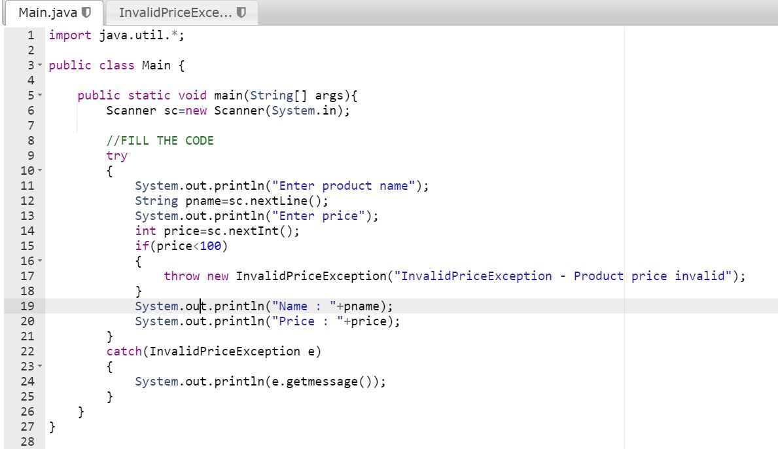
Task: Click the 'int' keyword on line 14
Action: click(x=145, y=230)
